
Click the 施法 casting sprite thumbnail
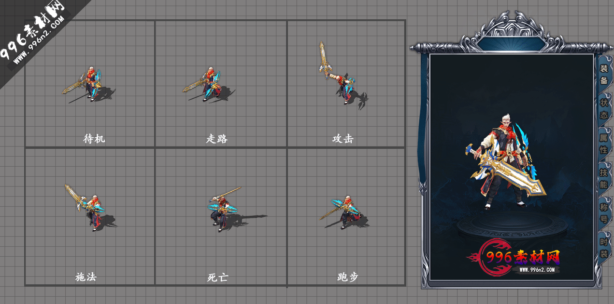click(x=90, y=208)
